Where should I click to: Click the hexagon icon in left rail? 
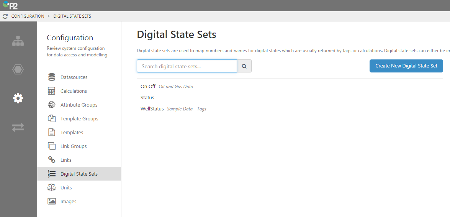click(18, 69)
